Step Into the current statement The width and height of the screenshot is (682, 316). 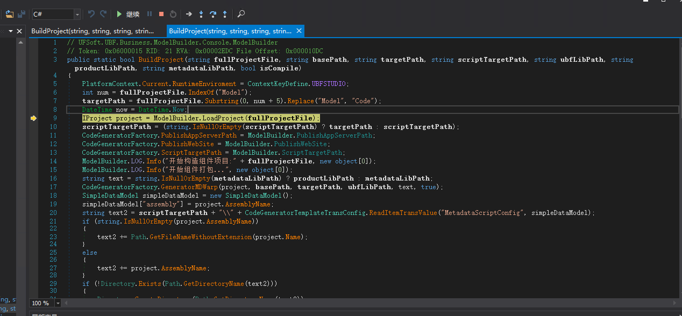(201, 14)
